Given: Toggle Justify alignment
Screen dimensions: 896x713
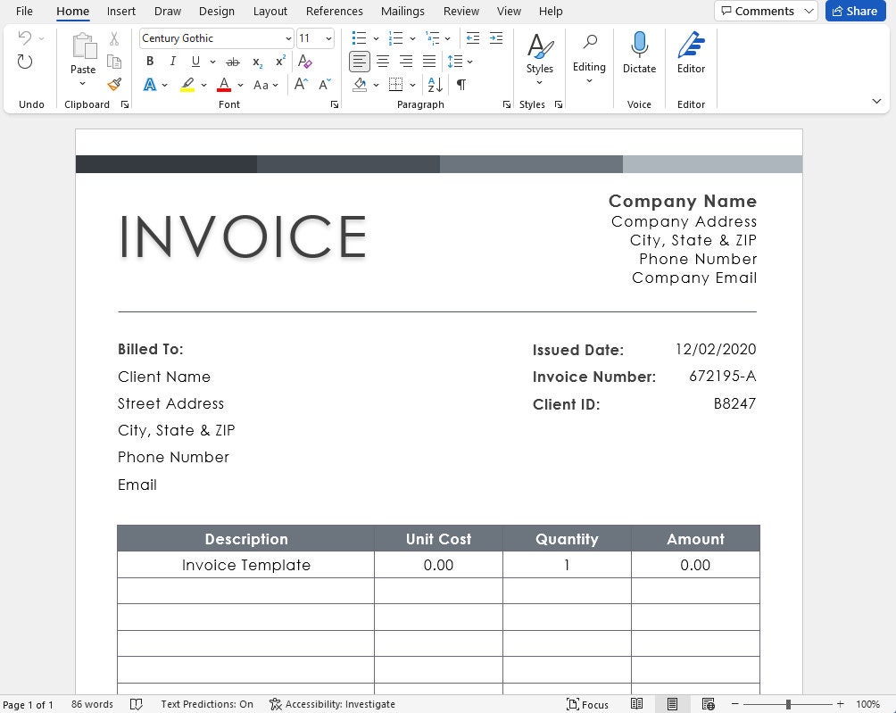Looking at the screenshot, I should 429,62.
